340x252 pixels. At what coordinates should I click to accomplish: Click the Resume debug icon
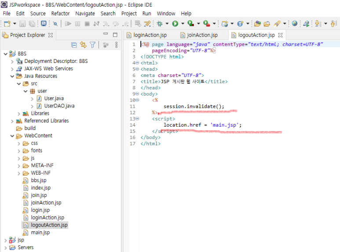(68, 23)
